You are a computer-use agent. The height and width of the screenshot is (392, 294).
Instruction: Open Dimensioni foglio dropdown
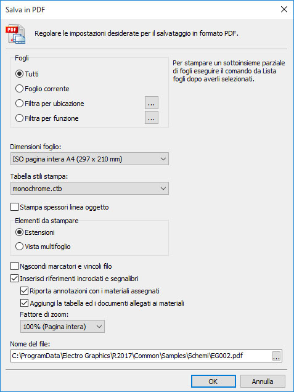89,159
